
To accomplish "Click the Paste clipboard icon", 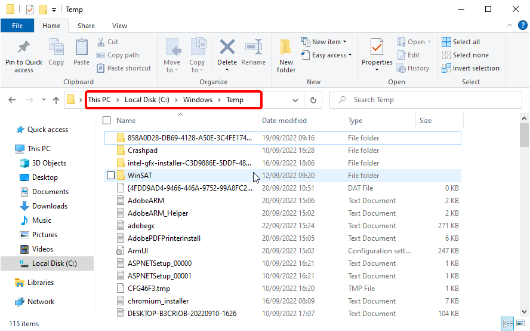I will click(81, 47).
